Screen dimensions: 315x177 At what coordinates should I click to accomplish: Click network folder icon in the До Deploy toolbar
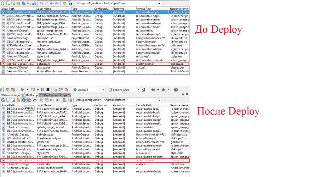pyautogui.click(x=65, y=3)
